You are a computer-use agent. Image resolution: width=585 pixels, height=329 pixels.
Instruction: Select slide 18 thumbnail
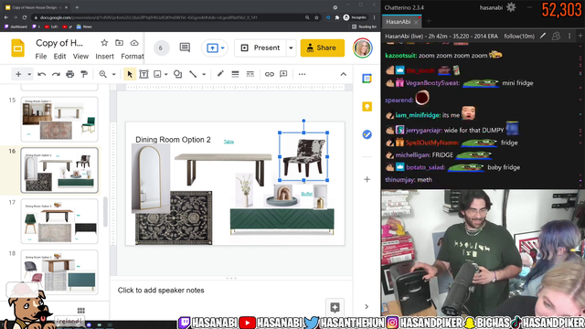pyautogui.click(x=59, y=272)
